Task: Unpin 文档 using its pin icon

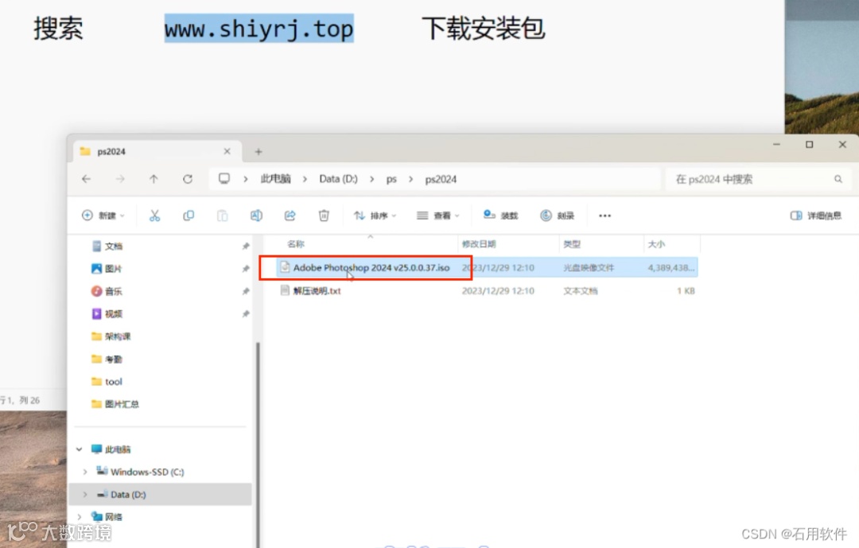Action: tap(246, 246)
